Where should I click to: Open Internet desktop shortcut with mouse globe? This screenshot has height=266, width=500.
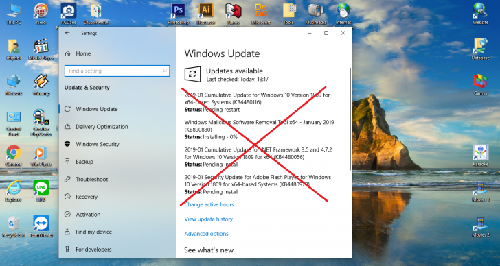pyautogui.click(x=343, y=14)
